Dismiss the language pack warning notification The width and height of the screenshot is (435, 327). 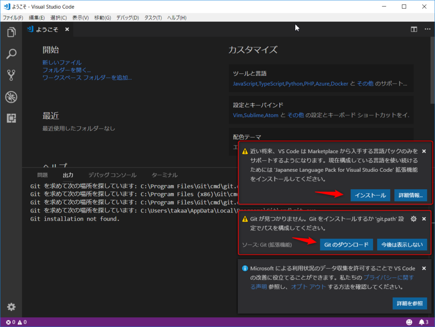click(x=424, y=151)
